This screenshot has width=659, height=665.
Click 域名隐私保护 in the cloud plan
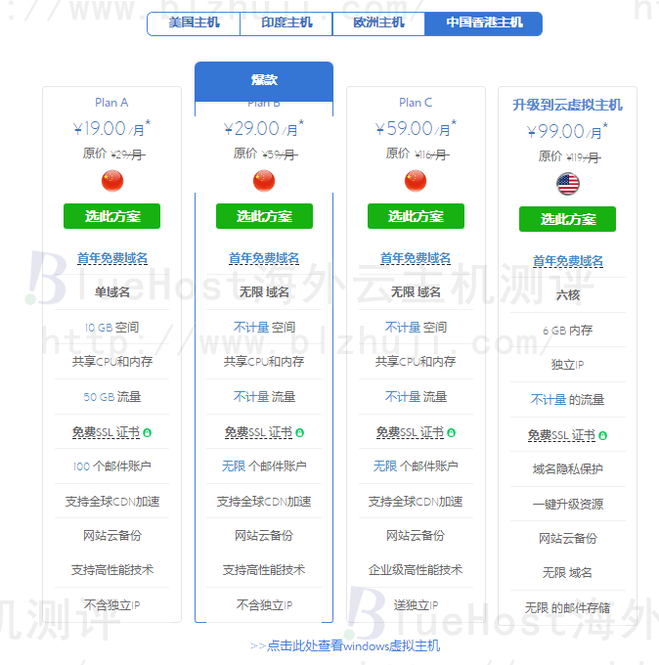[567, 469]
